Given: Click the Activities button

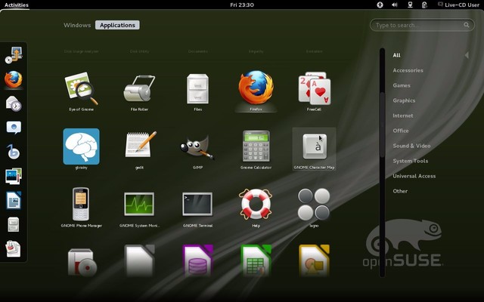Looking at the screenshot, I should coord(17,5).
